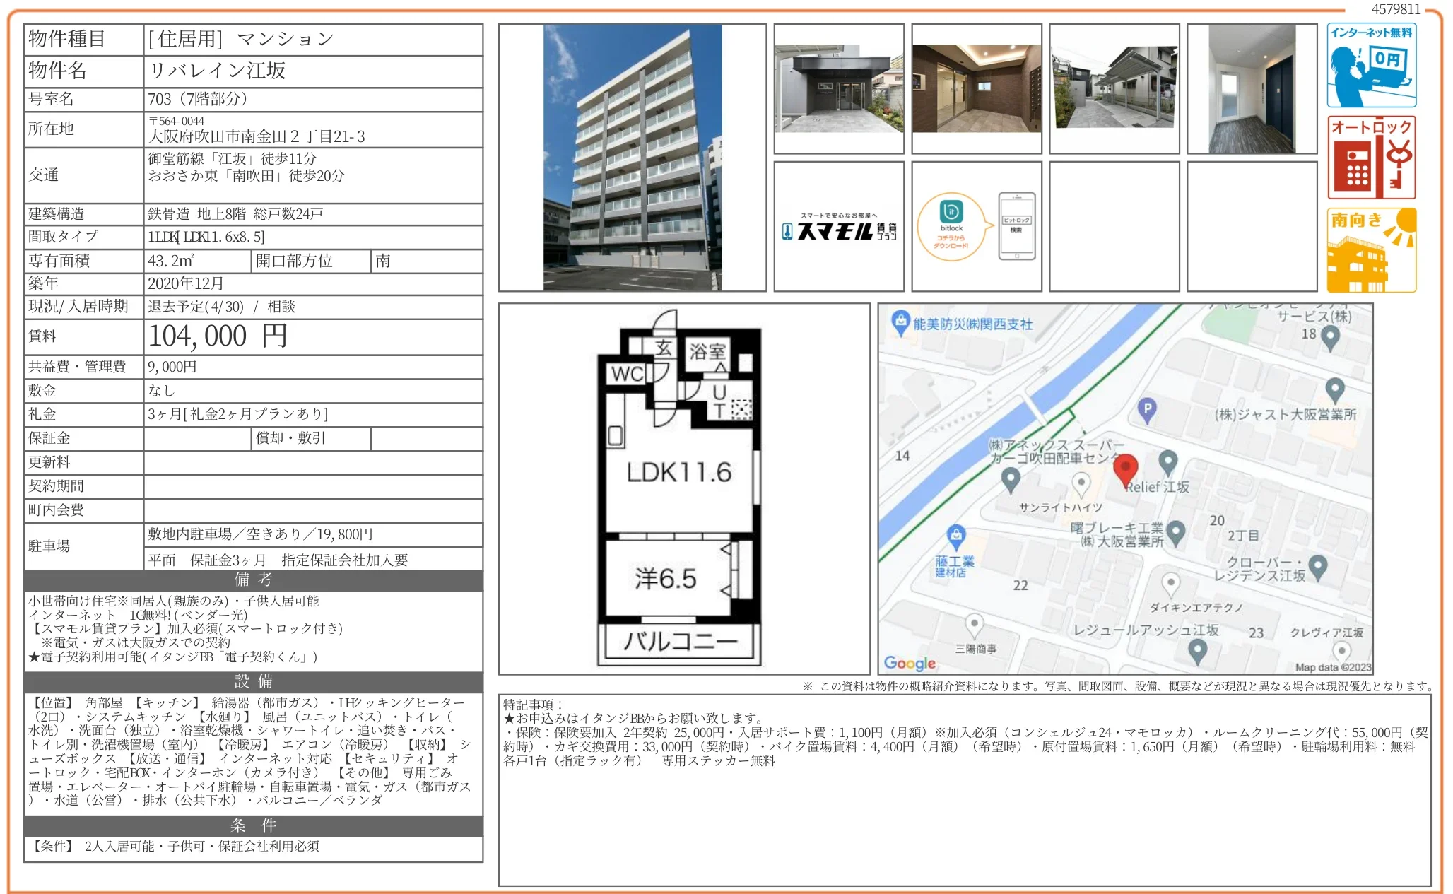
Task: Click the 南向き south-facing icon
Action: (x=1370, y=249)
